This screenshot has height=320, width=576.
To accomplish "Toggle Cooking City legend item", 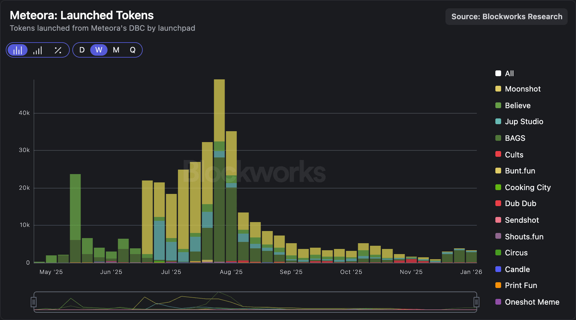I will pos(527,188).
